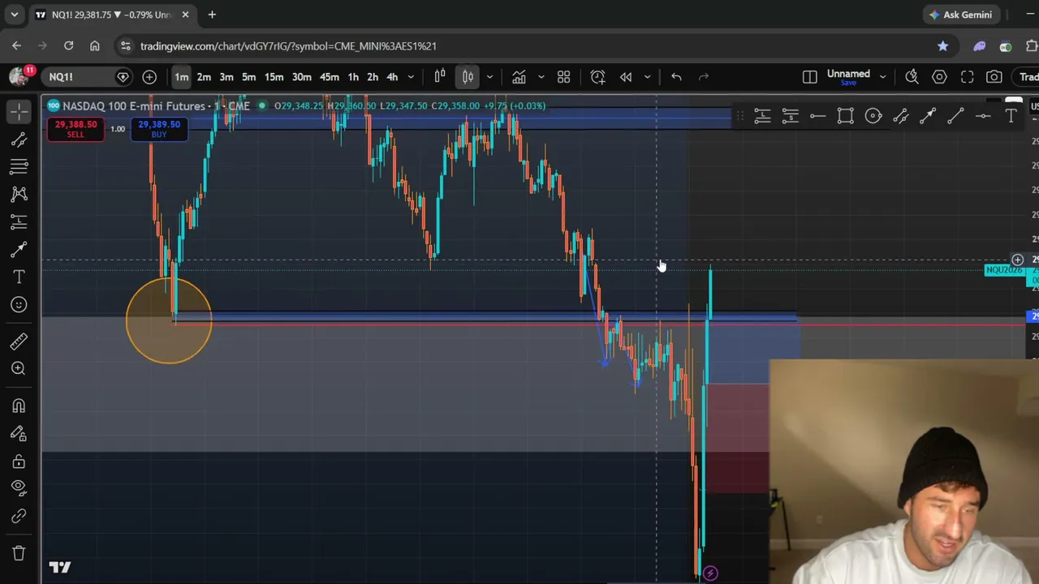Viewport: 1039px width, 584px height.
Task: Expand the manage layouts dropdown arrow
Action: tap(882, 77)
